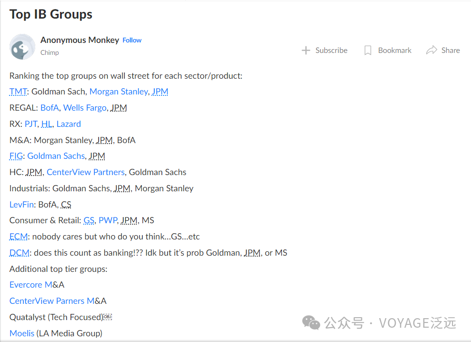Viewport: 471px width, 342px height.
Task: Click the CenterView Partners link in HC row
Action: click(86, 172)
